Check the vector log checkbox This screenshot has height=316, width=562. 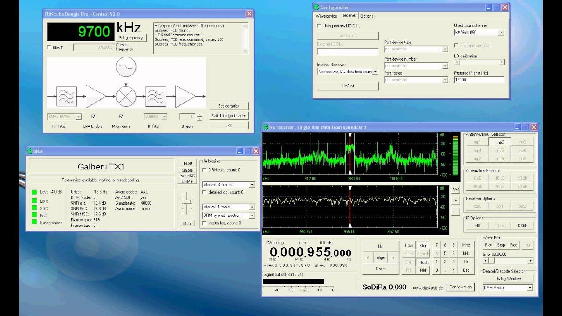click(205, 223)
